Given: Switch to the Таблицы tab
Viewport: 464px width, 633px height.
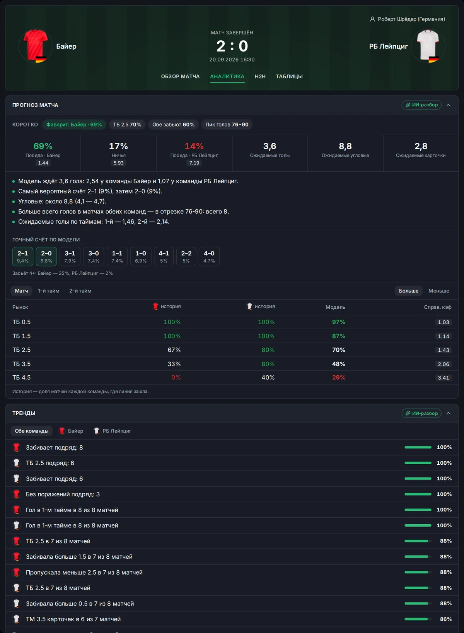Looking at the screenshot, I should click(x=289, y=76).
